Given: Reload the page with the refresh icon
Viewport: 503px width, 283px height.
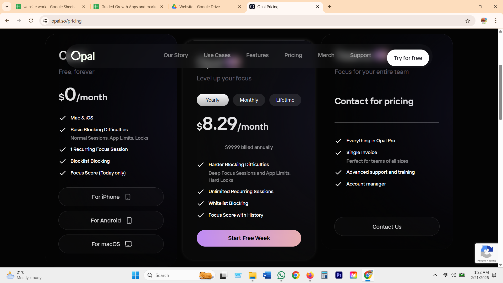Looking at the screenshot, I should click(x=31, y=21).
